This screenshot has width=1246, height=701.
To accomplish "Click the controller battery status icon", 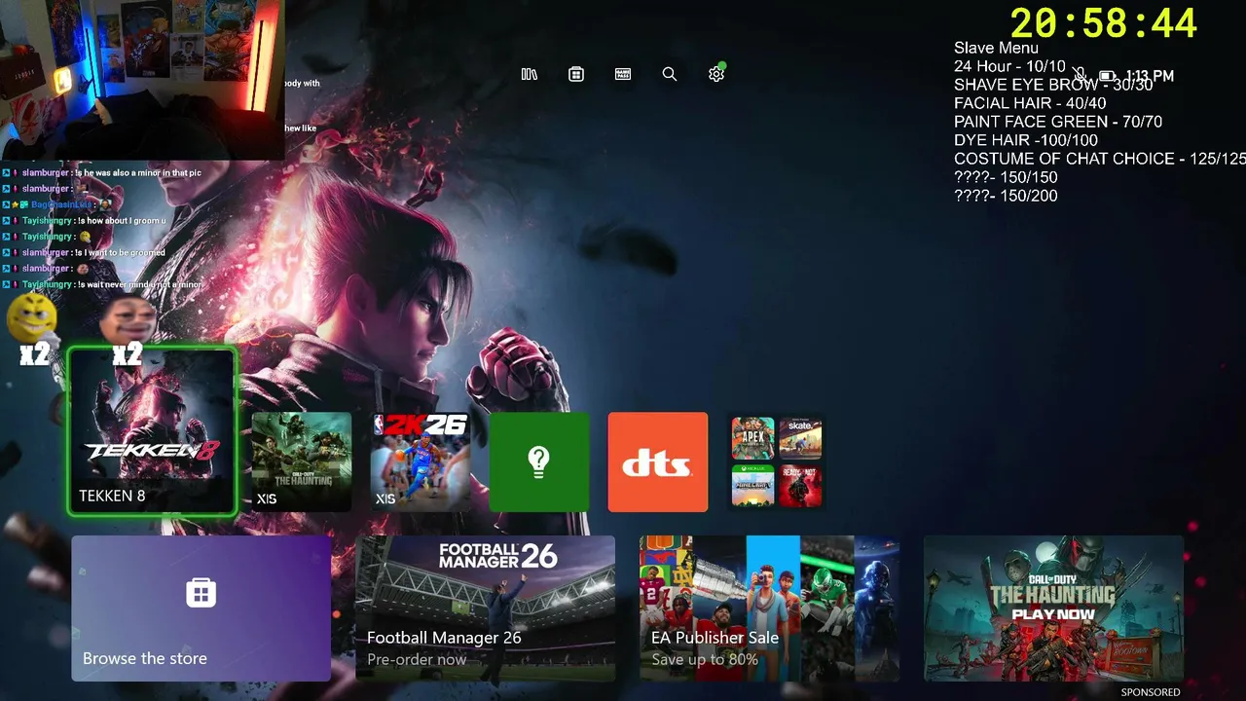I will point(1107,76).
